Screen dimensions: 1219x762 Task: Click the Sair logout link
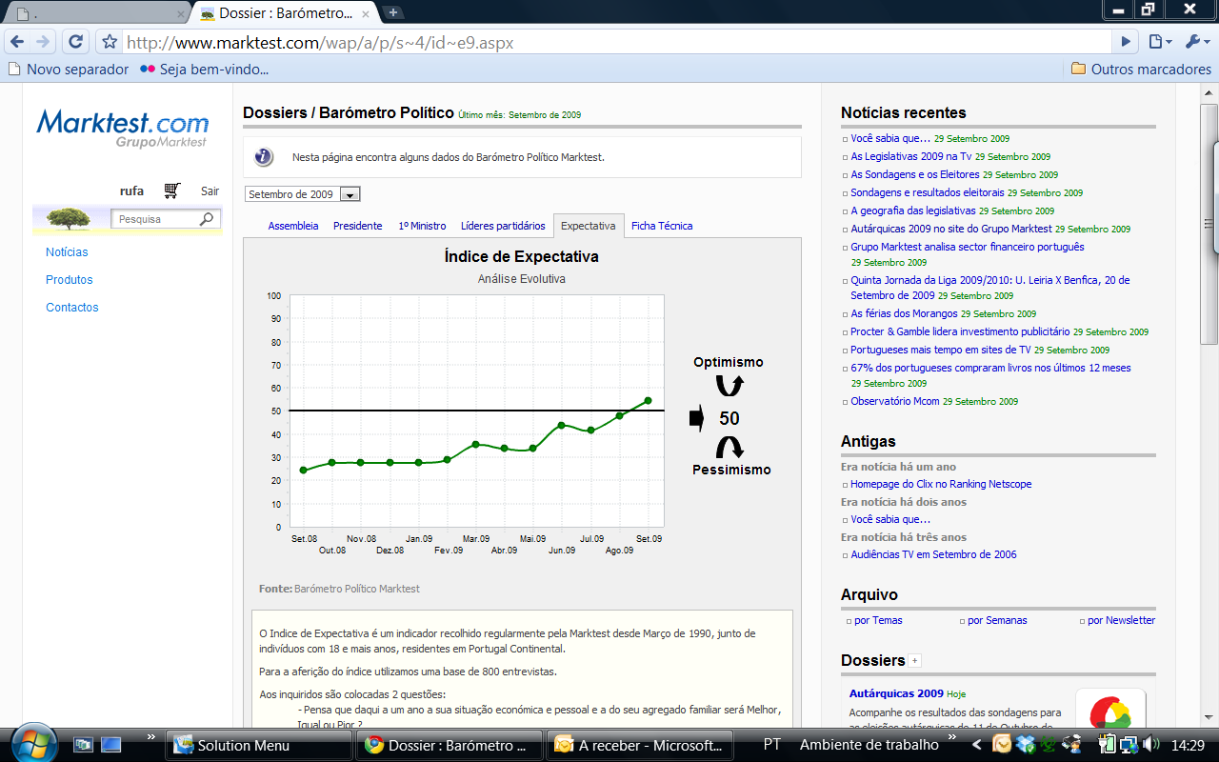210,191
